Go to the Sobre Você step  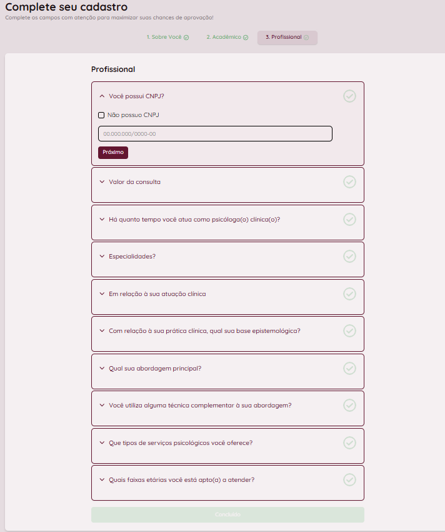click(167, 38)
